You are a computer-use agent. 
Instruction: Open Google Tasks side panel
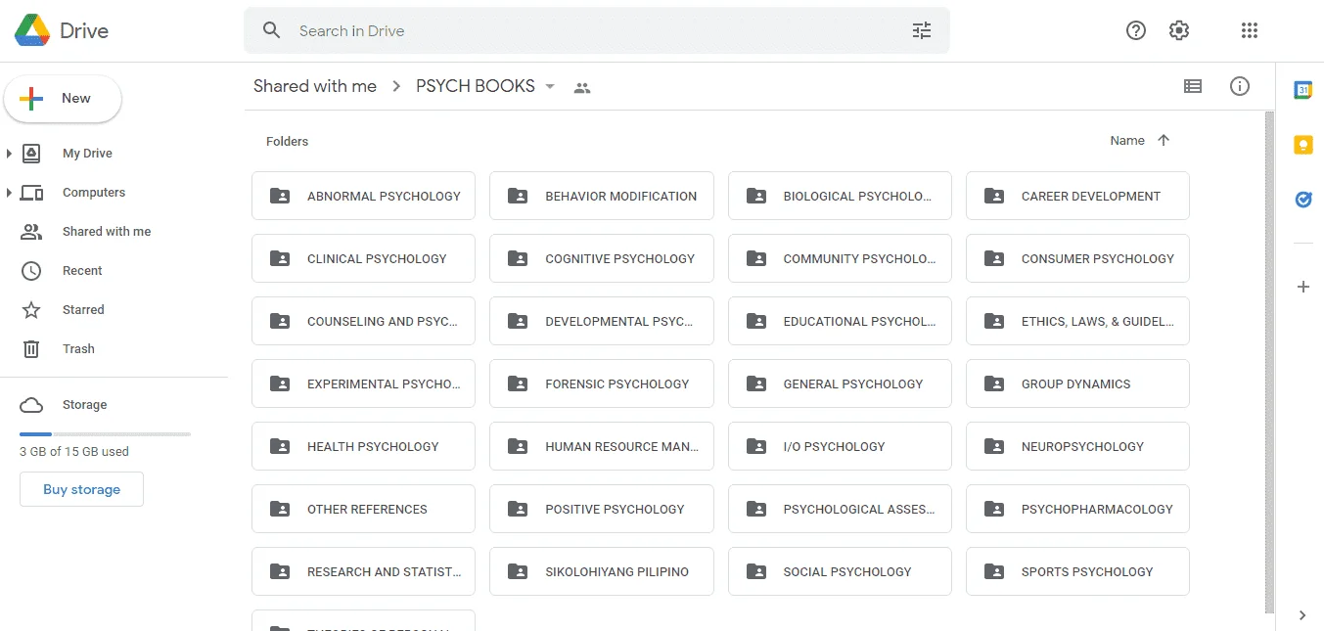1302,200
